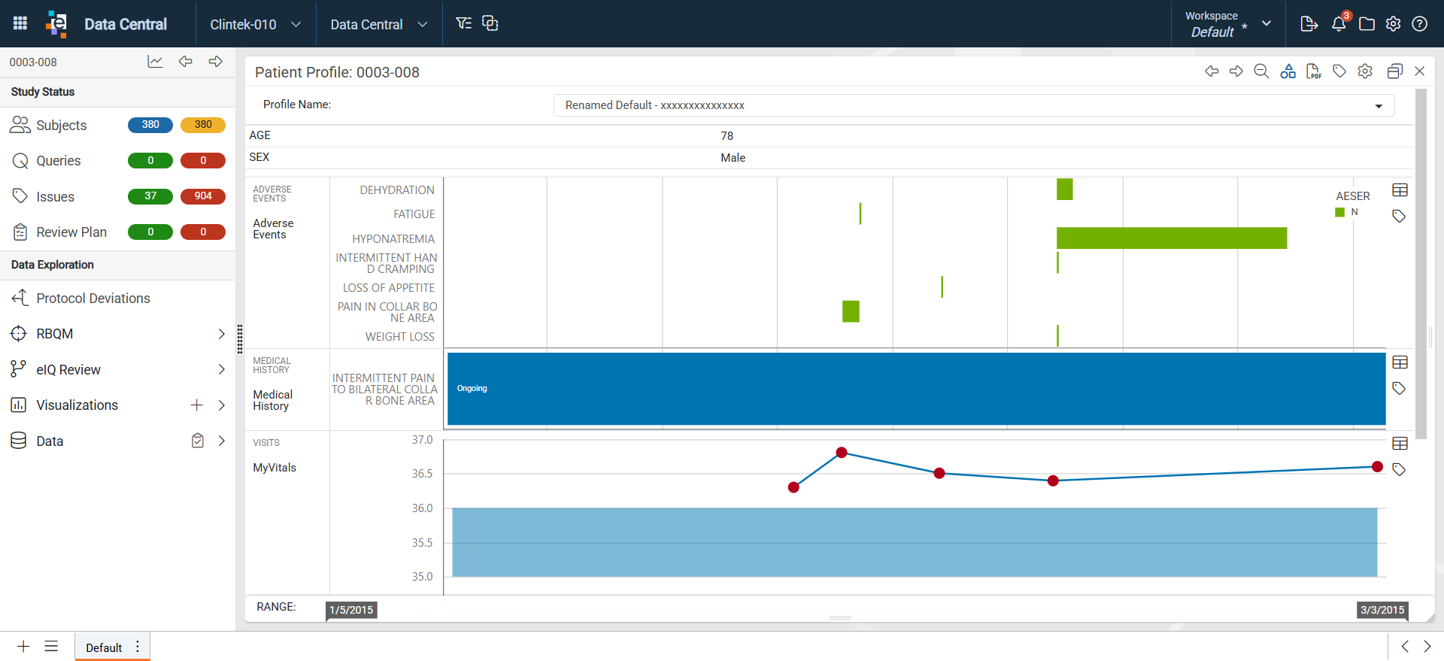Viewport: 1444px width, 661px height.
Task: Expand the RBQM menu
Action: point(221,334)
